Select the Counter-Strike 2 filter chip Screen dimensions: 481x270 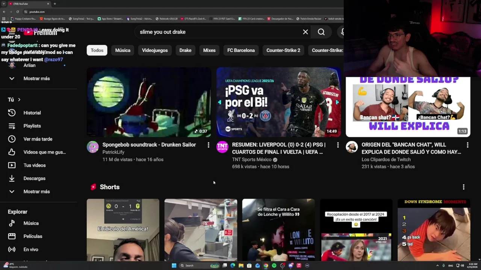point(283,50)
